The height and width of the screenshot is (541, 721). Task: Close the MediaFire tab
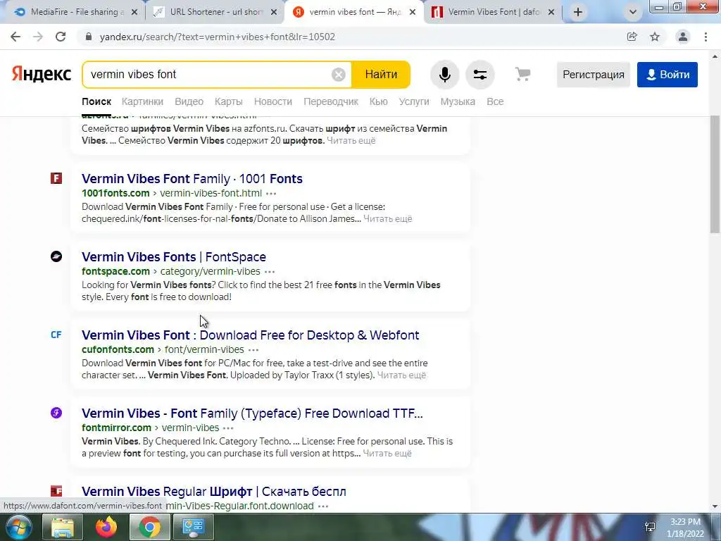pyautogui.click(x=134, y=13)
